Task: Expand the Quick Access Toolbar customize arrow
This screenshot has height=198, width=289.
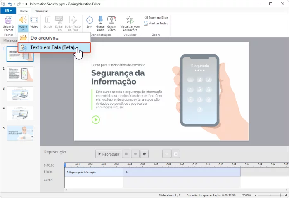Action: [x=26, y=4]
